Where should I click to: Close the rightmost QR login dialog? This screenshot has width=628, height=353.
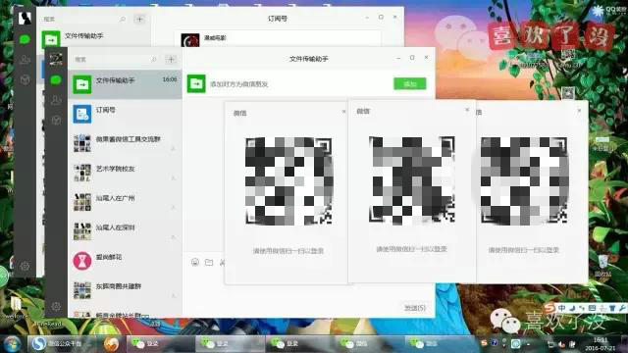coord(579,110)
